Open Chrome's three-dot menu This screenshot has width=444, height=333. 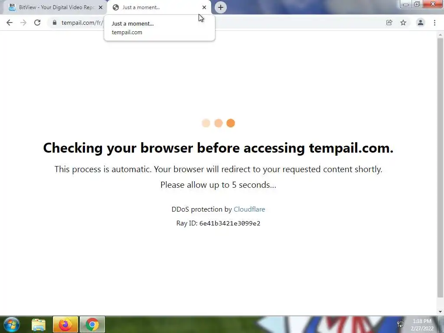pos(434,23)
